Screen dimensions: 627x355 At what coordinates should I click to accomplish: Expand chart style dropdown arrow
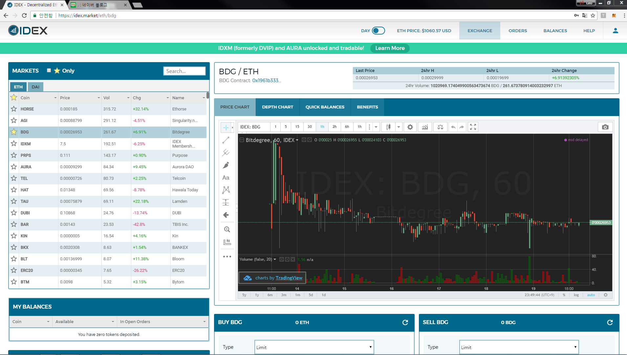point(399,127)
